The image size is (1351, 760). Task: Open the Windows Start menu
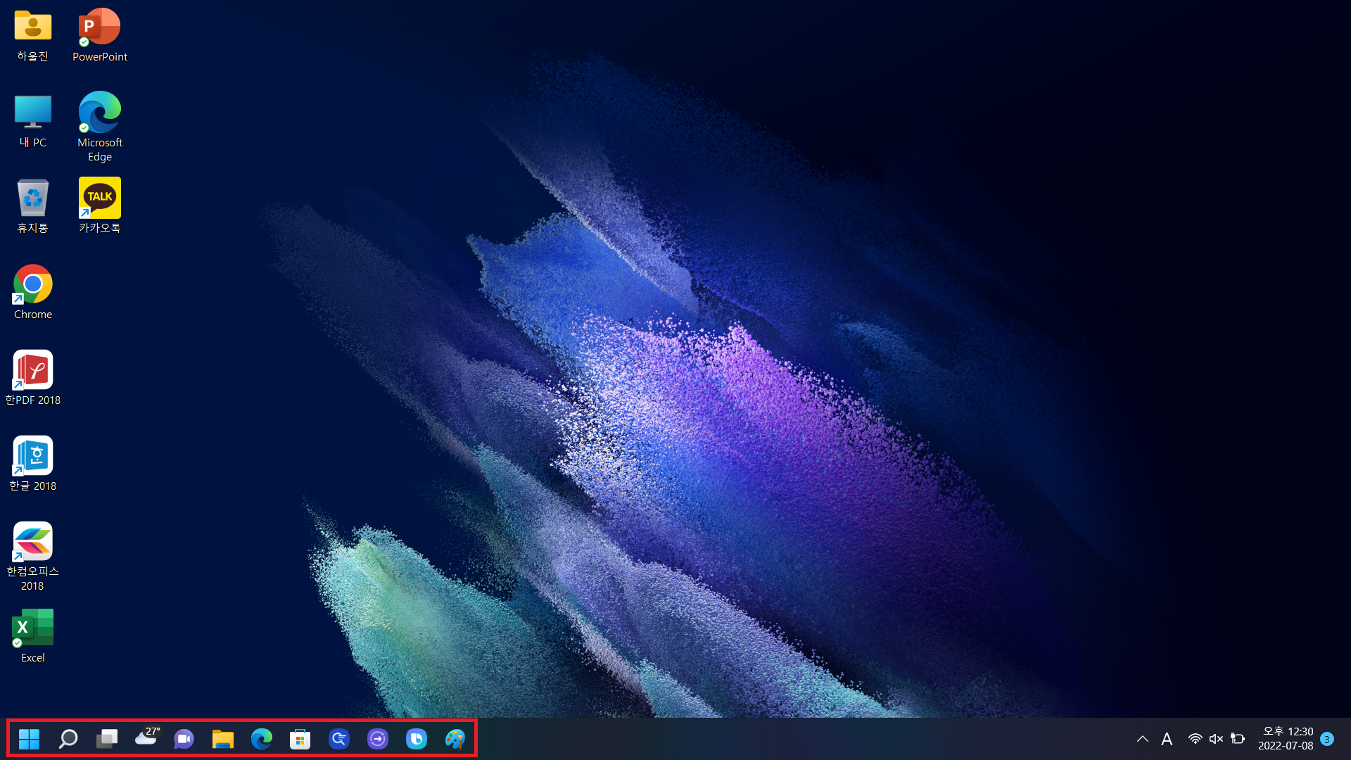29,739
